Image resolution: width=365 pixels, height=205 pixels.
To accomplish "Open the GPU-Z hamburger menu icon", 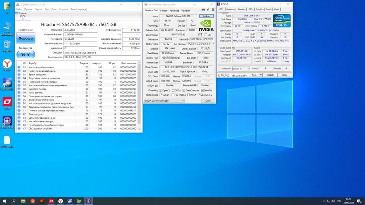I will tap(213, 10).
